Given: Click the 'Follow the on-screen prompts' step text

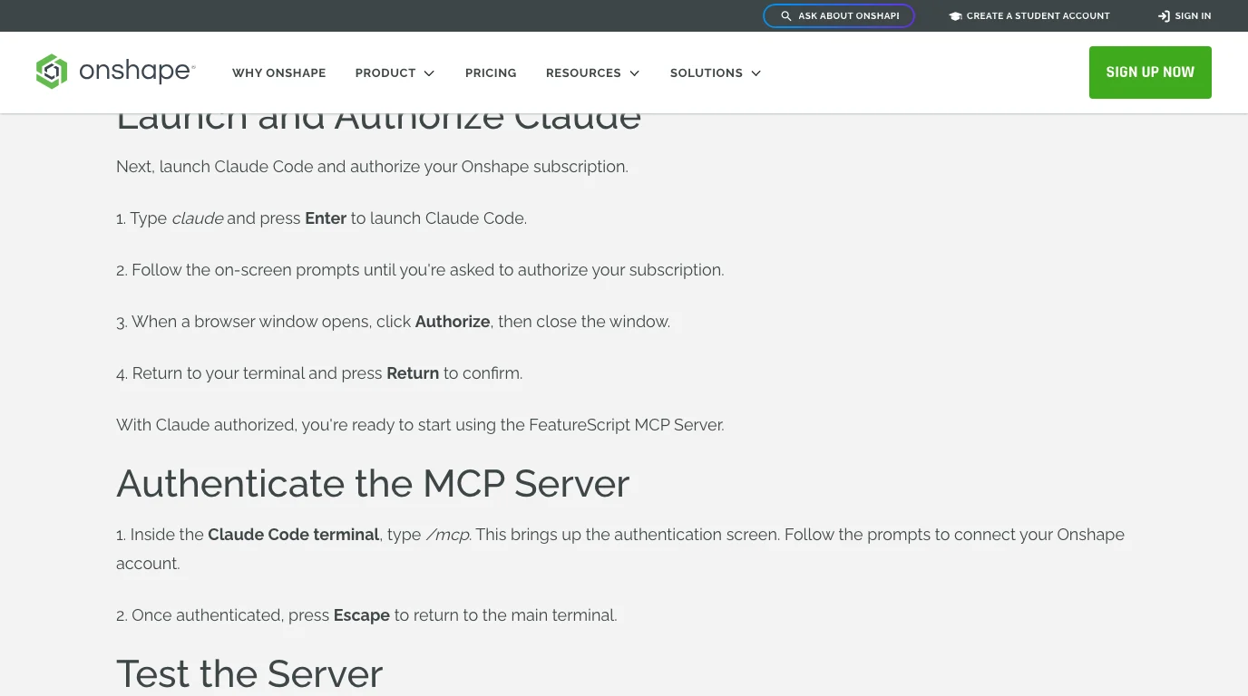Looking at the screenshot, I should click(420, 270).
